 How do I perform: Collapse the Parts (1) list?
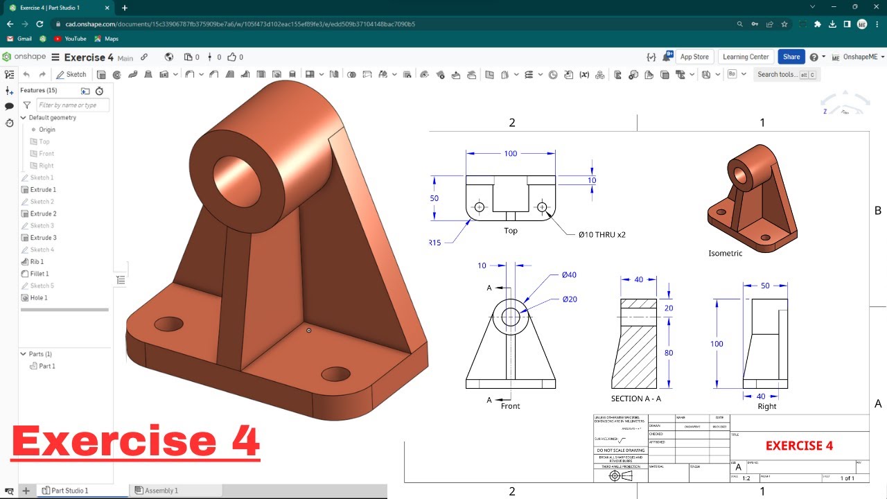point(23,354)
